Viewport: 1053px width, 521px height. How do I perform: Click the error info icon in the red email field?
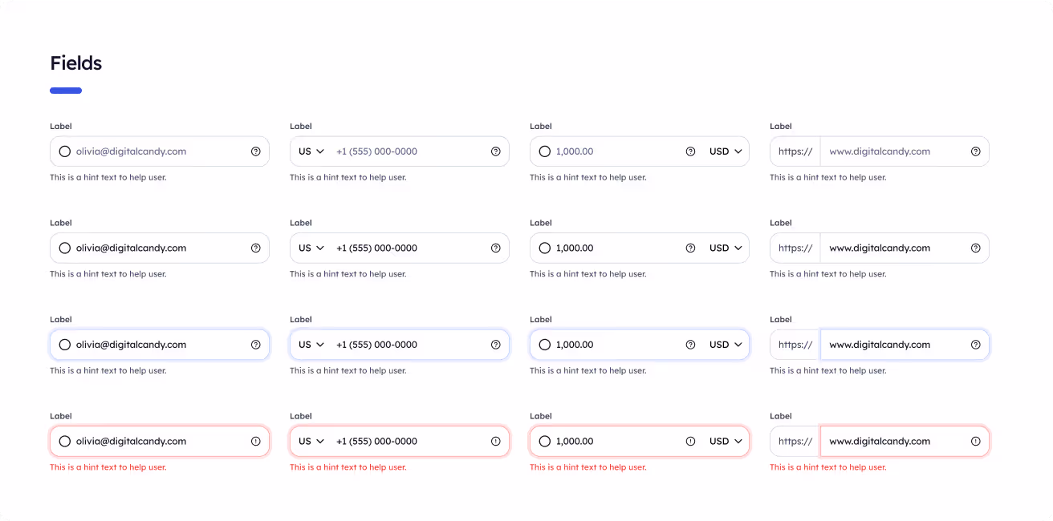point(255,441)
